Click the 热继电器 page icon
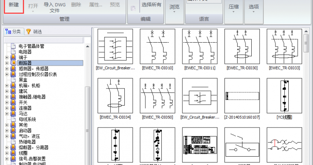This screenshot has width=313, height=165. pos(13,142)
